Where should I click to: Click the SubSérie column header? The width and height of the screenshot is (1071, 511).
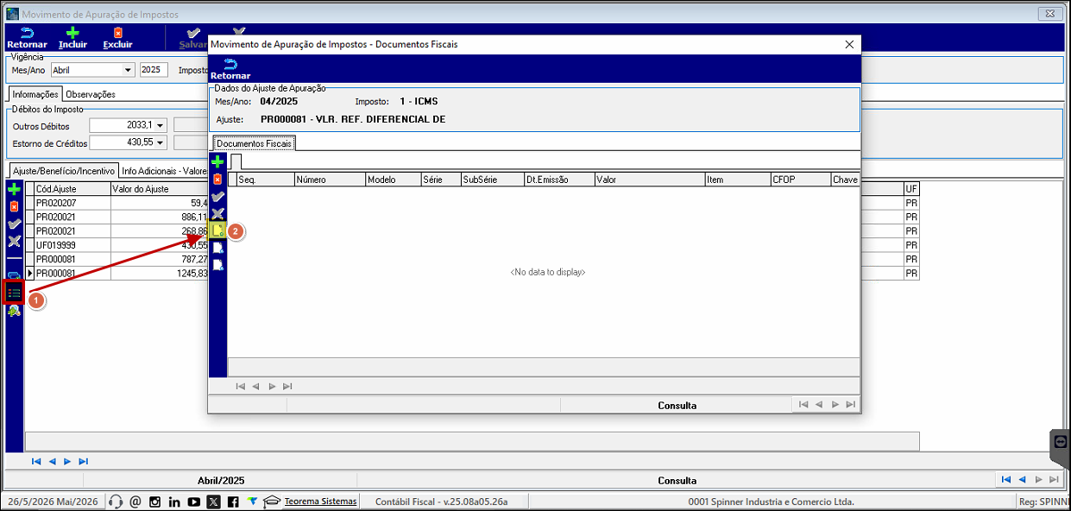[492, 180]
